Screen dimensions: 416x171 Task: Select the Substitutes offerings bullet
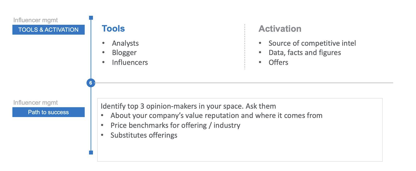144,135
